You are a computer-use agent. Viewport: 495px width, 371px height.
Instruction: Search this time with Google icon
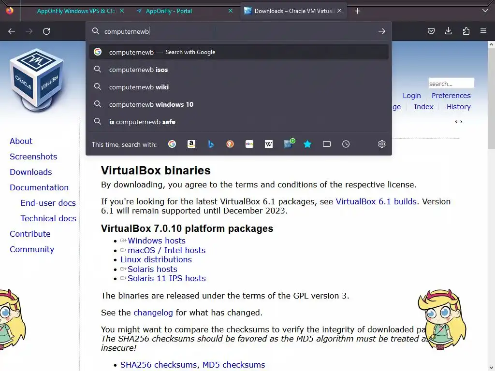pos(172,144)
